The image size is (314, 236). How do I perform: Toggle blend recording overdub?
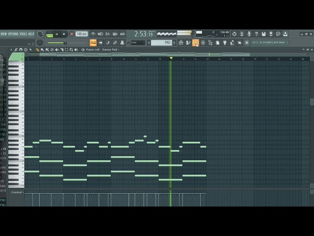(115, 34)
